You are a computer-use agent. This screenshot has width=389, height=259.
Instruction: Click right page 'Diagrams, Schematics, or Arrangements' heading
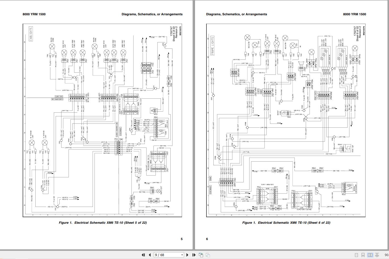pyautogui.click(x=237, y=14)
